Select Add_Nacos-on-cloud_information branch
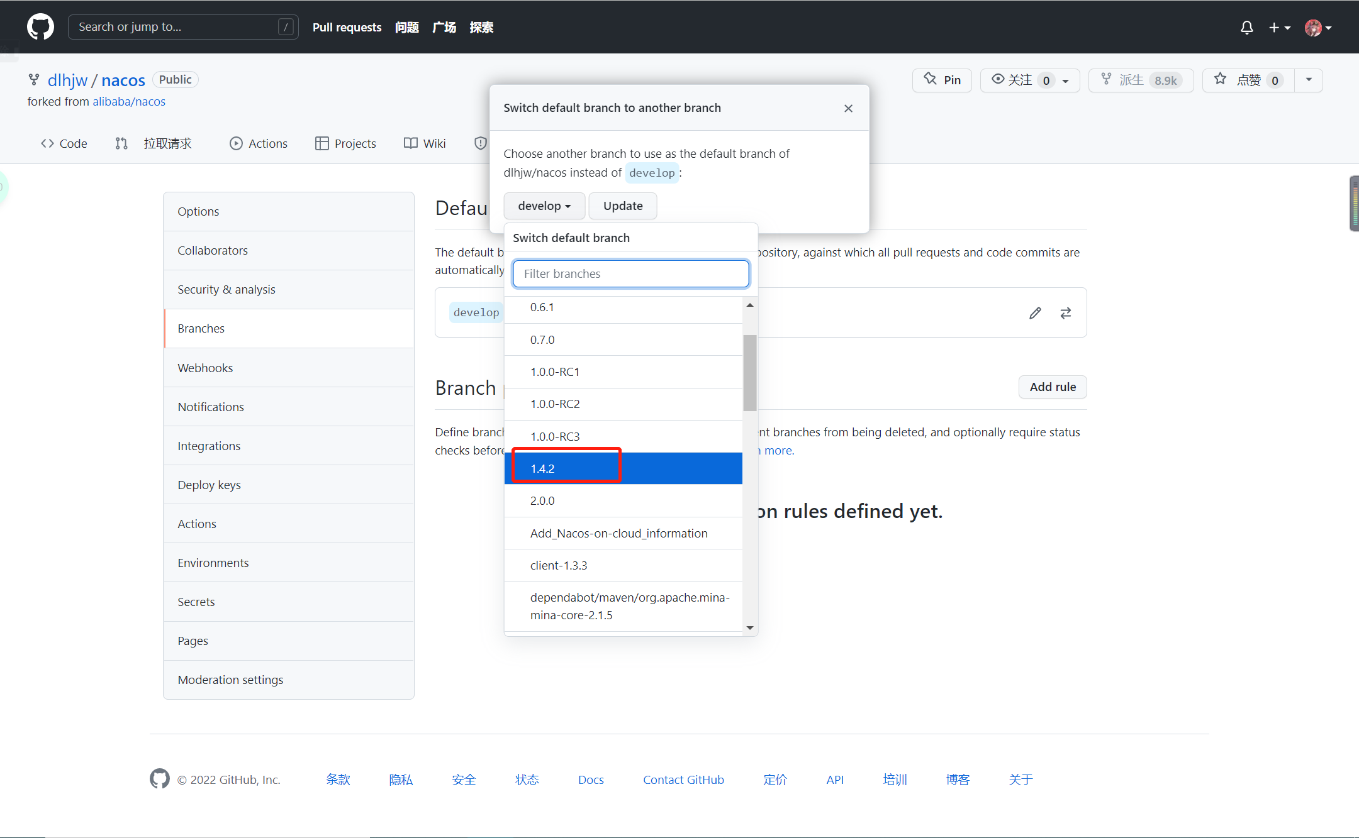Viewport: 1359px width, 838px height. (623, 533)
